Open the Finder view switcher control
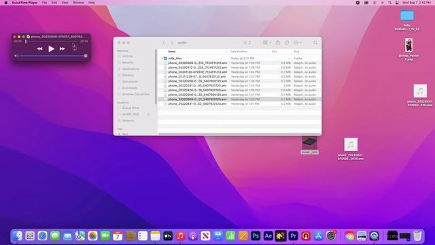Viewport: 435px width, 245px height. coord(247,42)
